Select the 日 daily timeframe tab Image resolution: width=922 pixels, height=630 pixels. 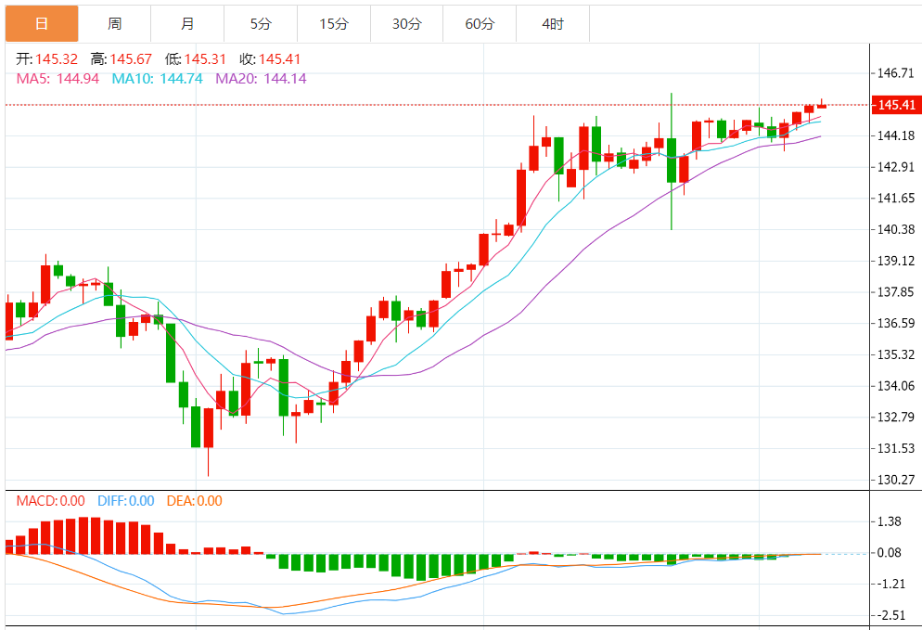(x=42, y=23)
